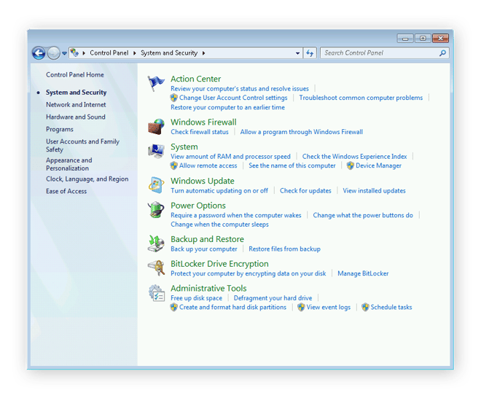The image size is (481, 398).
Task: Restore your computer to an earlier time
Action: (x=227, y=107)
